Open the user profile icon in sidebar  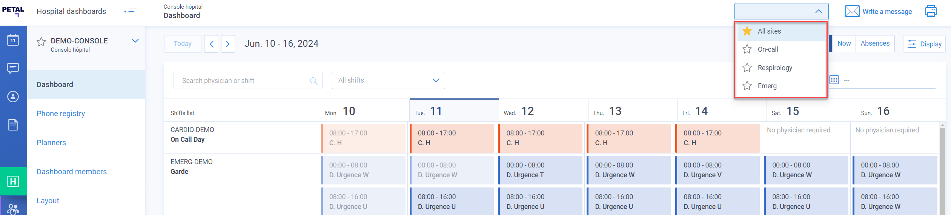click(13, 97)
